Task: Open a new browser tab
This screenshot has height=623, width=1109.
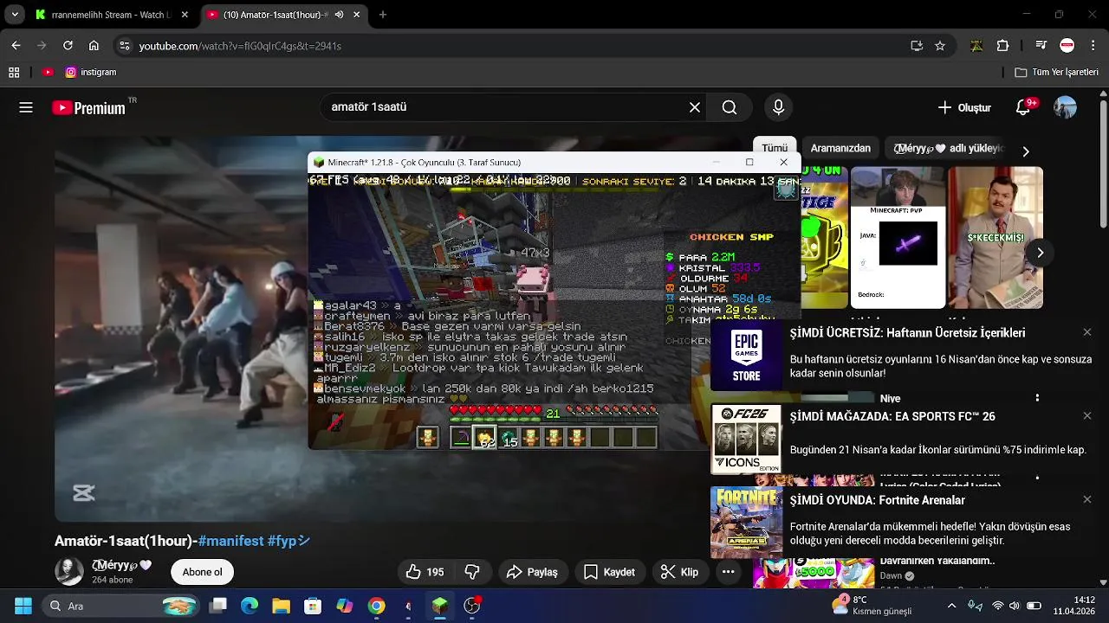Action: coord(383,15)
